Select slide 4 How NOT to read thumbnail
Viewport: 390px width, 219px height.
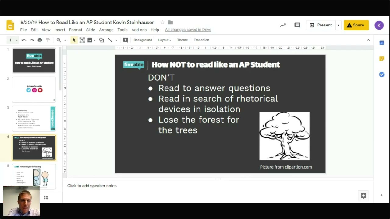34,148
